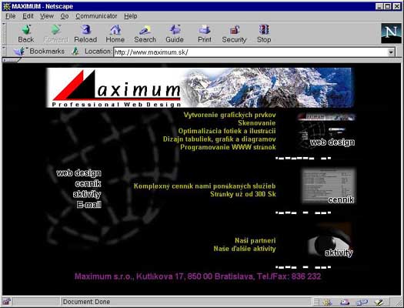Go Back using the toolbar arrow
This screenshot has height=308, width=404.
tap(26, 34)
